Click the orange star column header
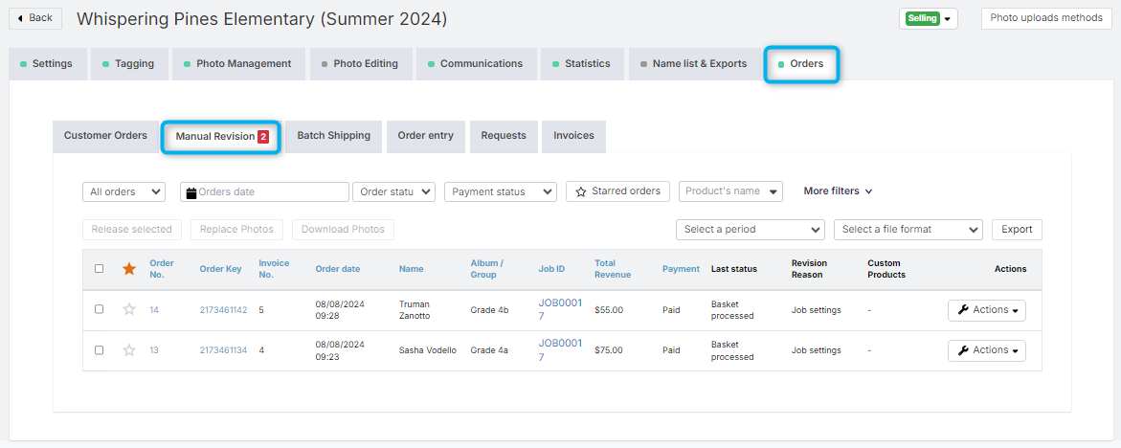This screenshot has height=448, width=1121. click(128, 269)
